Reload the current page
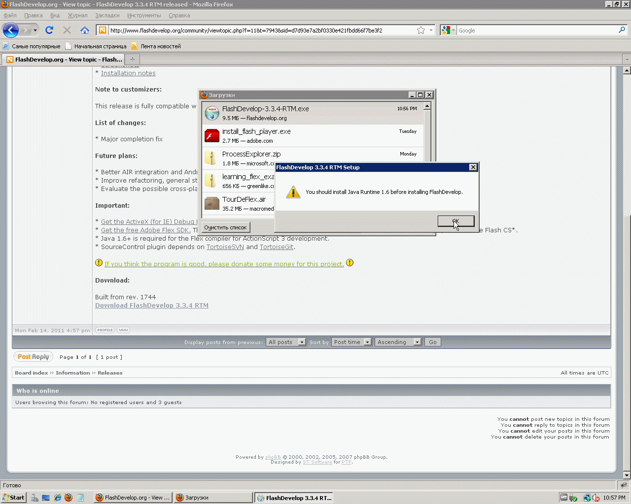The height and width of the screenshot is (504, 631). 49,30
